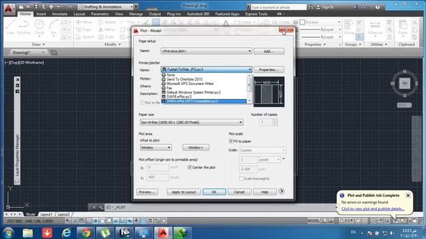Toggle the Center the plot checkbox
The width and height of the screenshot is (426, 239).
(190, 167)
